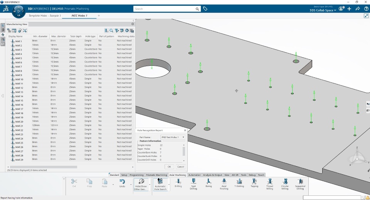Screen dimensions: 370x200
Task: Open the Analysis & Output tab
Action: 212,175
